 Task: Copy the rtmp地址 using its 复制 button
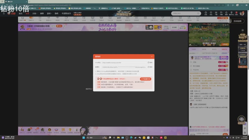pyautogui.click(x=150, y=63)
